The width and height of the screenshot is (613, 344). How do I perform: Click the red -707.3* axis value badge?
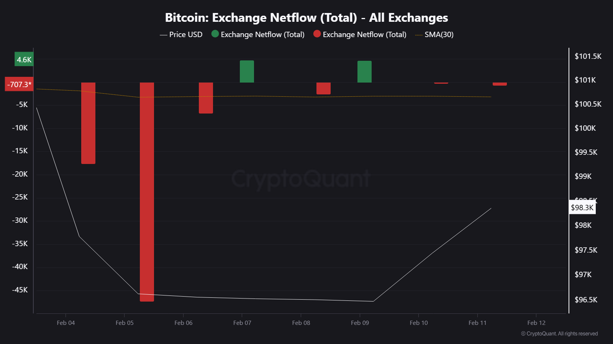pyautogui.click(x=19, y=84)
